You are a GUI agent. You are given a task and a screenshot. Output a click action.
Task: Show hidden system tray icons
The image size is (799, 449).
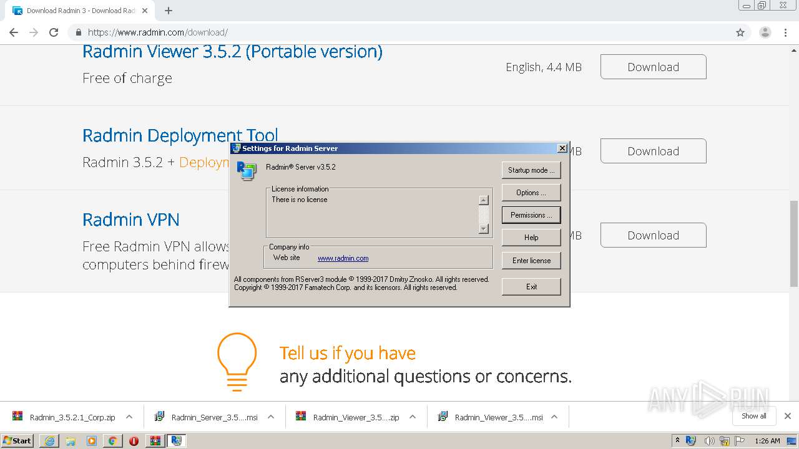coord(678,441)
